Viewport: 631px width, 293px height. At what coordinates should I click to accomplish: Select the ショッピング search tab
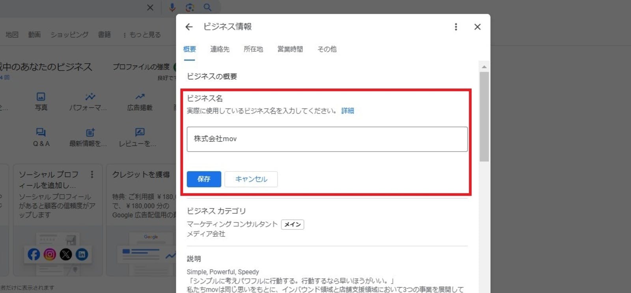(69, 35)
